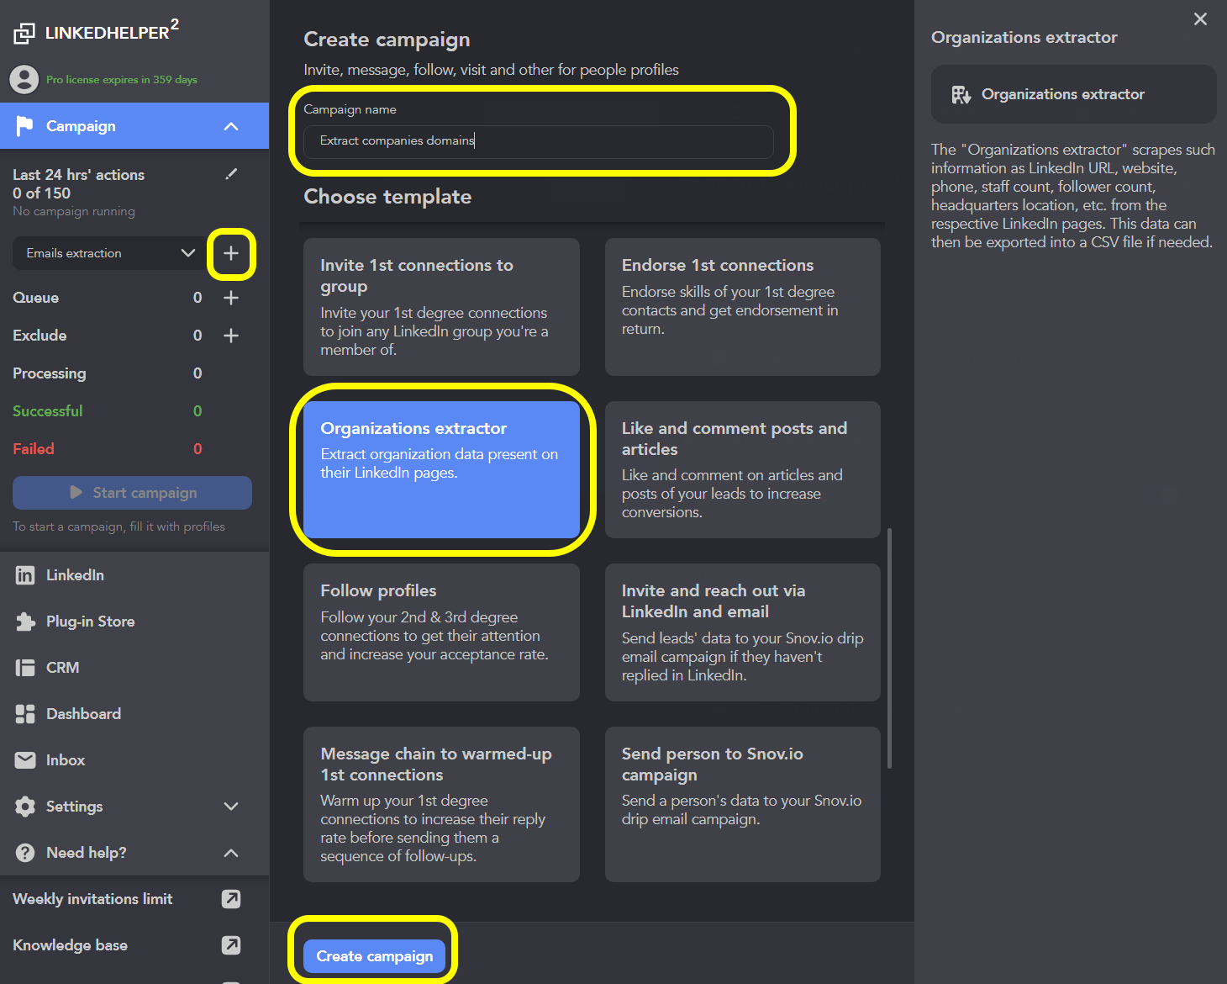Add profiles to Queue with plus icon
The width and height of the screenshot is (1227, 984).
(231, 298)
